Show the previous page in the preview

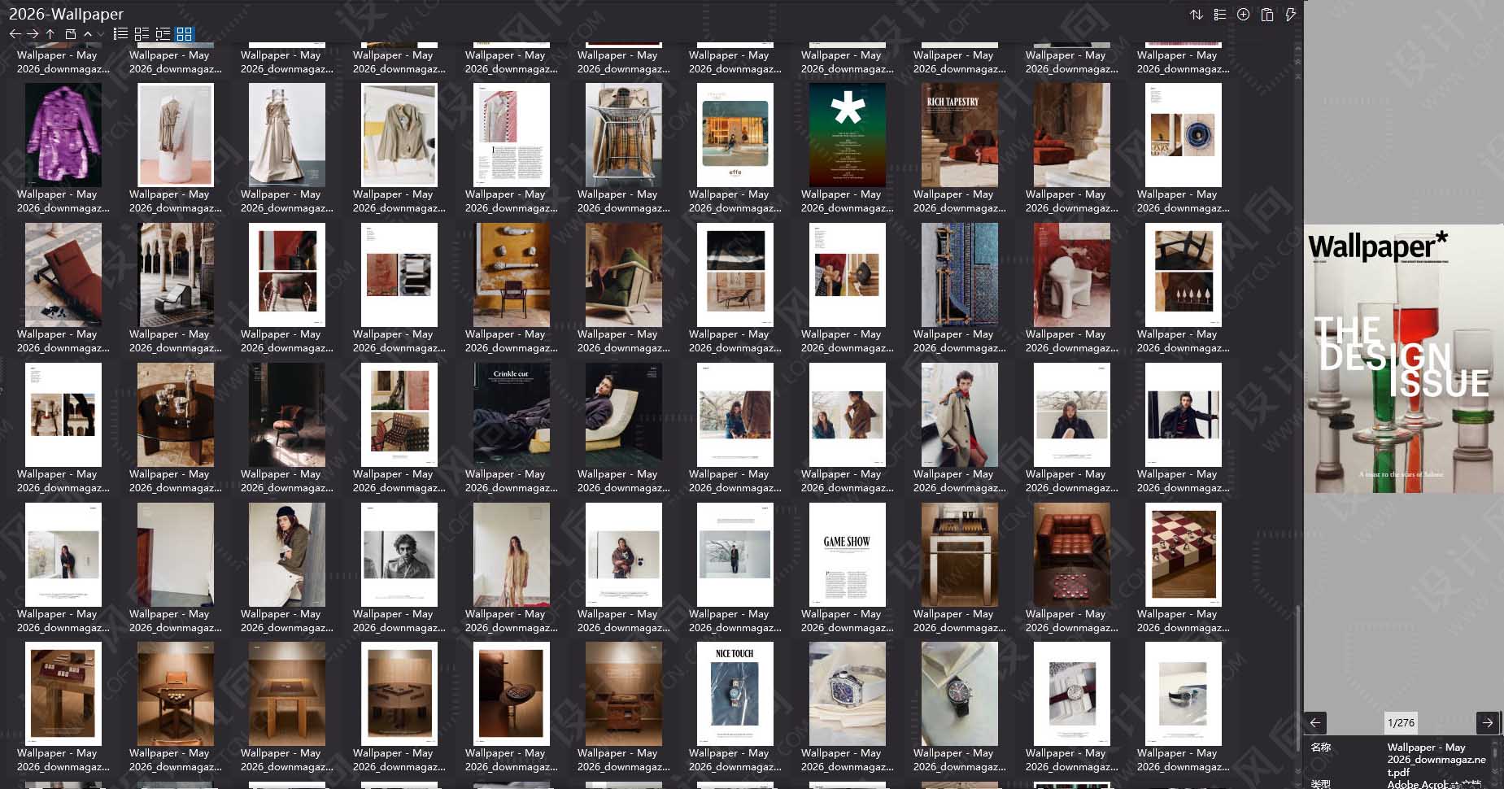[1315, 722]
